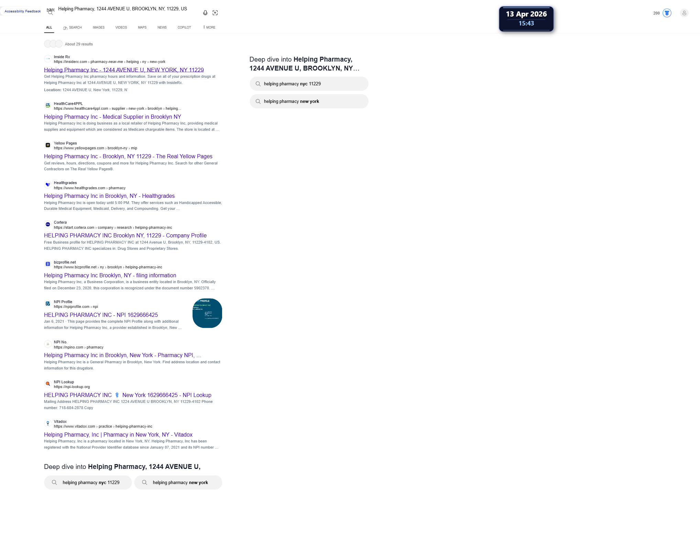Click the Vitadox site favicon
The image size is (700, 536).
tap(48, 424)
